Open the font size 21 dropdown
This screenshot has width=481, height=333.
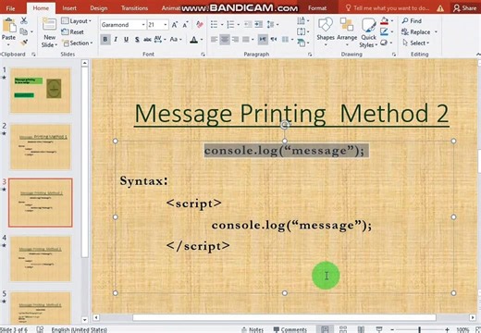(x=166, y=25)
